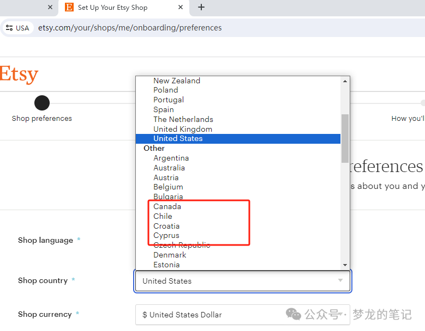Viewport: 425px width, 331px height.
Task: Select highlighted United States option
Action: (178, 139)
